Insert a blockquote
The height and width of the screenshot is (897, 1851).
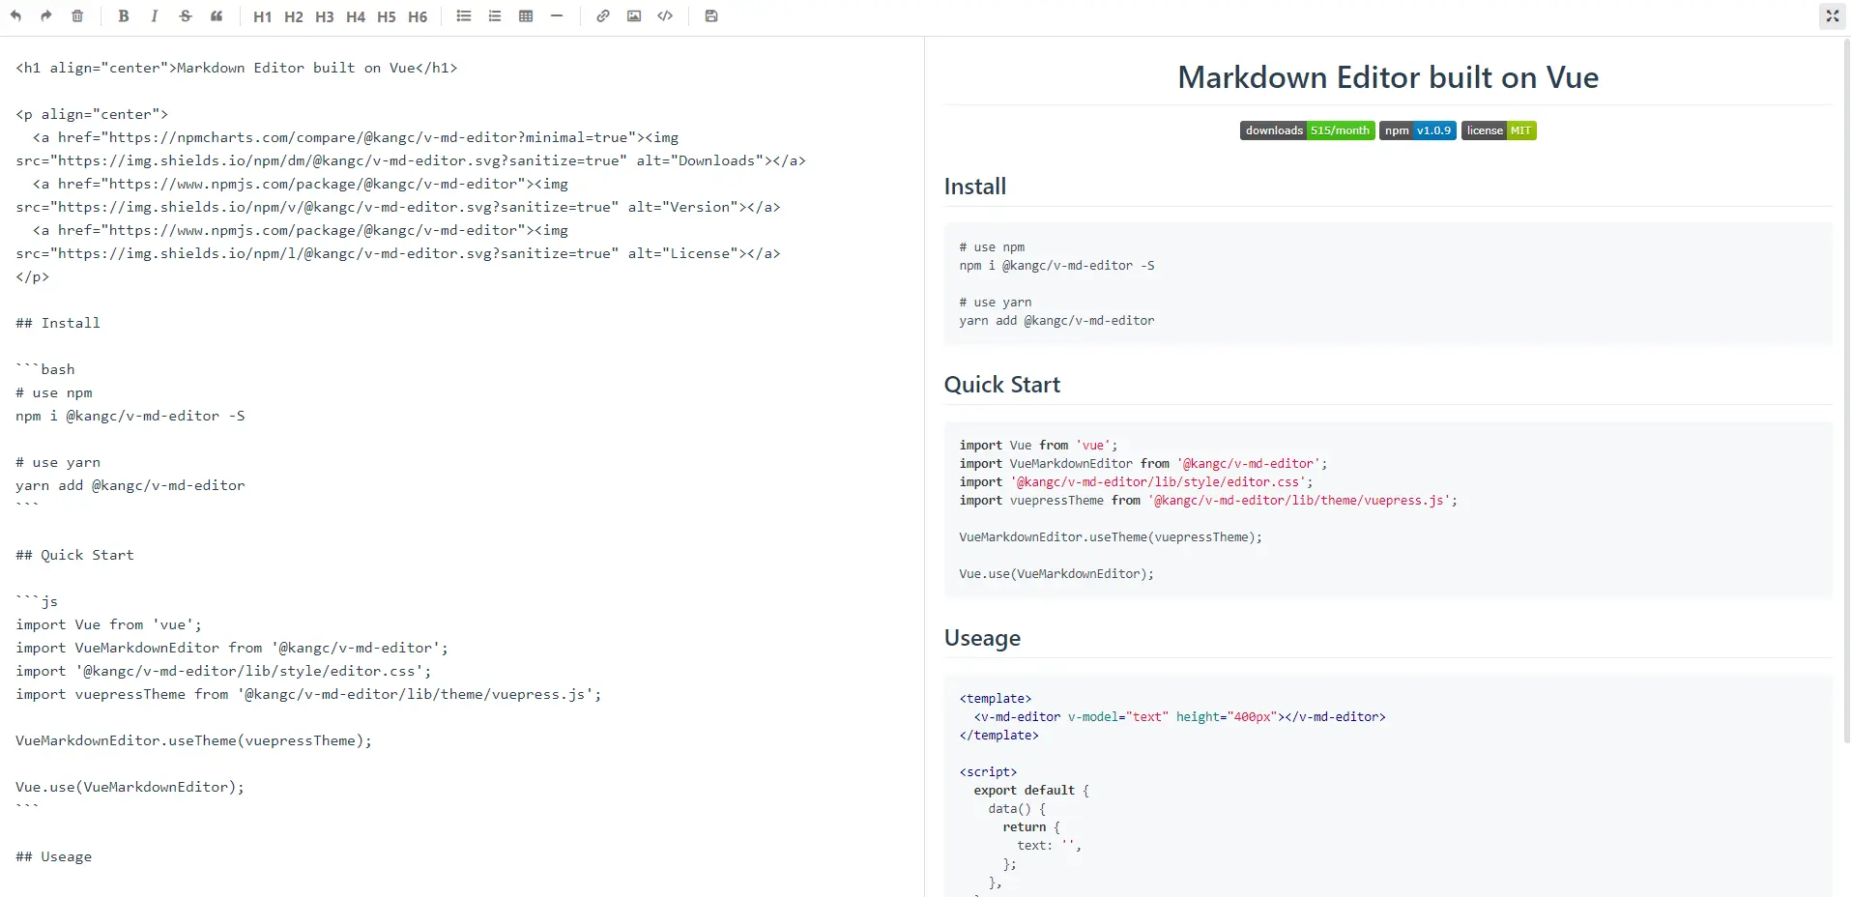tap(217, 16)
